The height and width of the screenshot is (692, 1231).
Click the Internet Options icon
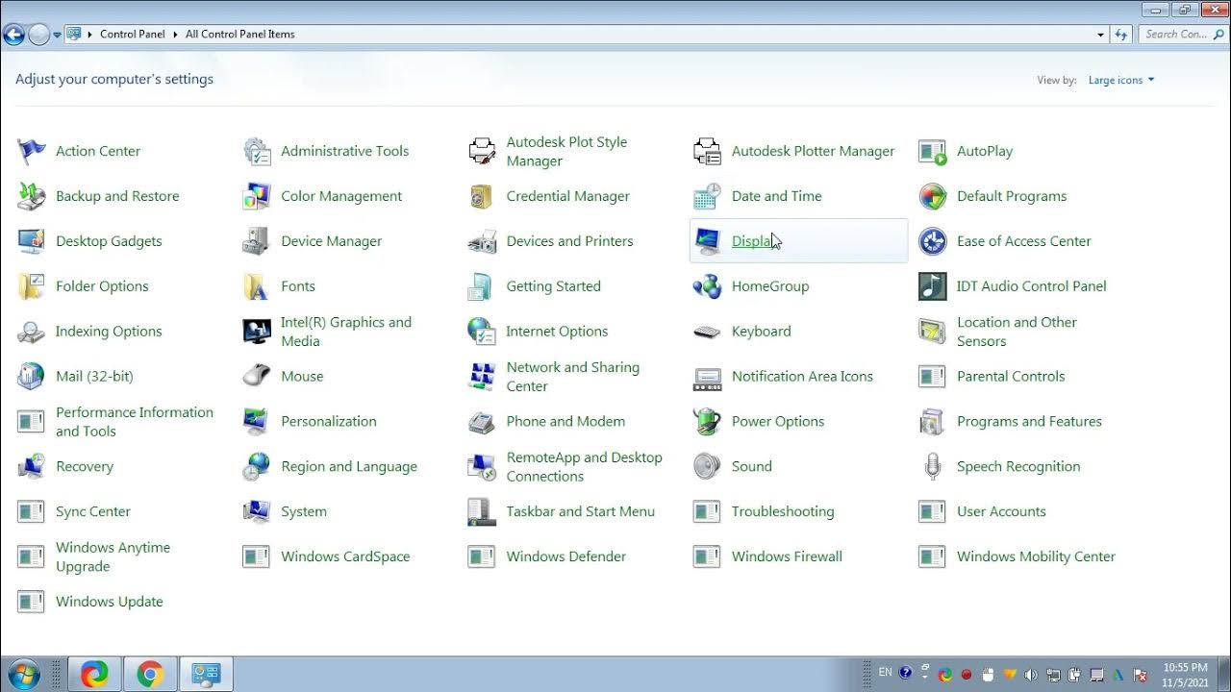coord(482,332)
